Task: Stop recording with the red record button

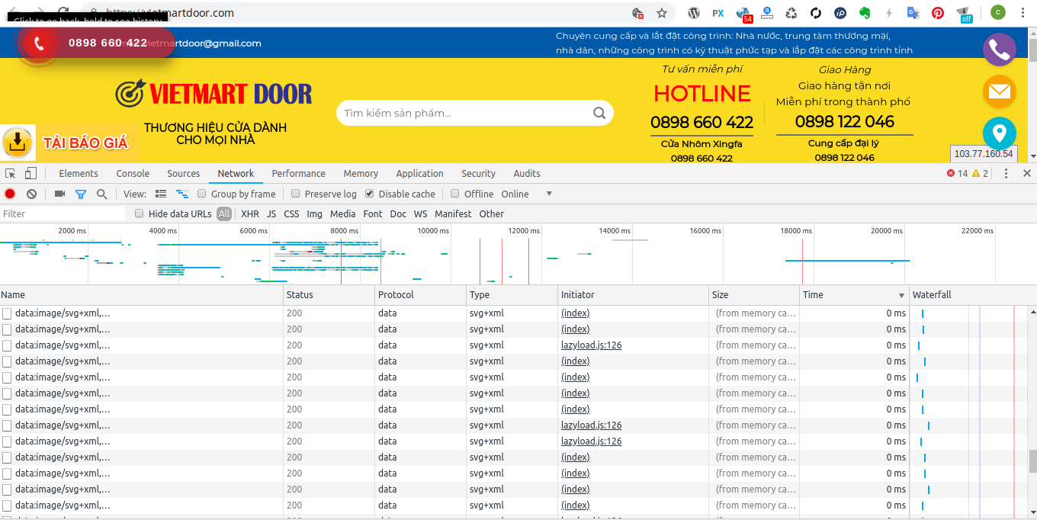Action: (10, 194)
